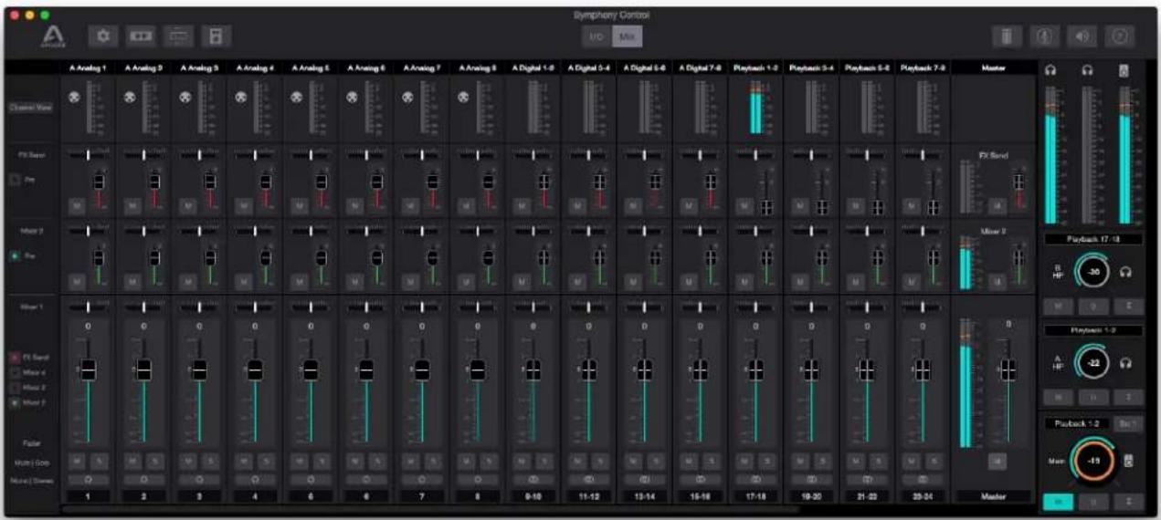The width and height of the screenshot is (1161, 520).
Task: Click the headphone B volume knob showing -30
Action: tap(1092, 271)
